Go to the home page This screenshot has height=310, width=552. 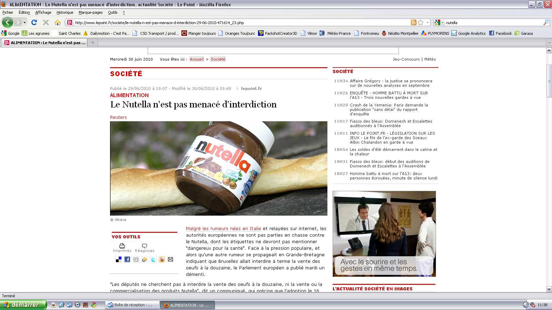pyautogui.click(x=58, y=22)
